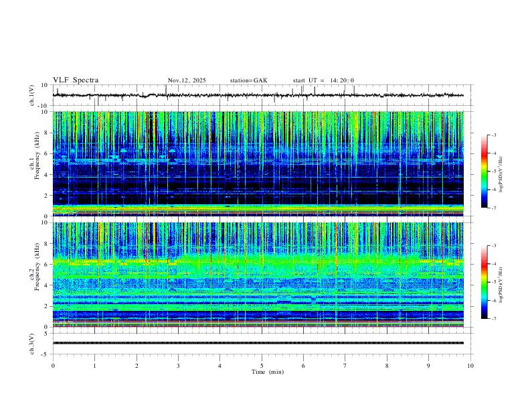The width and height of the screenshot is (530, 410).
Task: Click the time axis tick label '7'
Action: 345,366
